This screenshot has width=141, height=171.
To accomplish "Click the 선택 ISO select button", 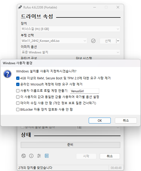I will [x=108, y=41].
